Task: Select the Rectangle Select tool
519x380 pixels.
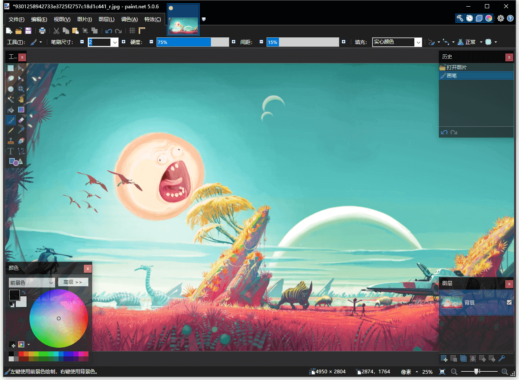Action: [x=10, y=68]
